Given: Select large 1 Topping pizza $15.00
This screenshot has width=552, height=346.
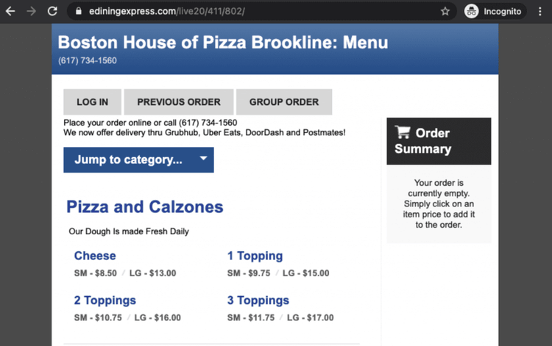Looking at the screenshot, I should pos(306,273).
